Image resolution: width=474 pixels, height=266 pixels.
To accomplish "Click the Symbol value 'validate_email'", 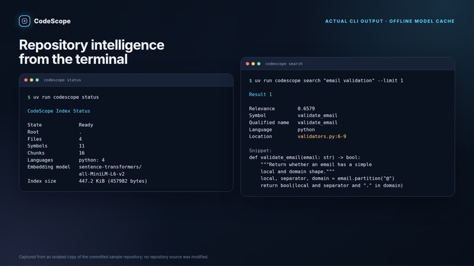I will coord(318,116).
